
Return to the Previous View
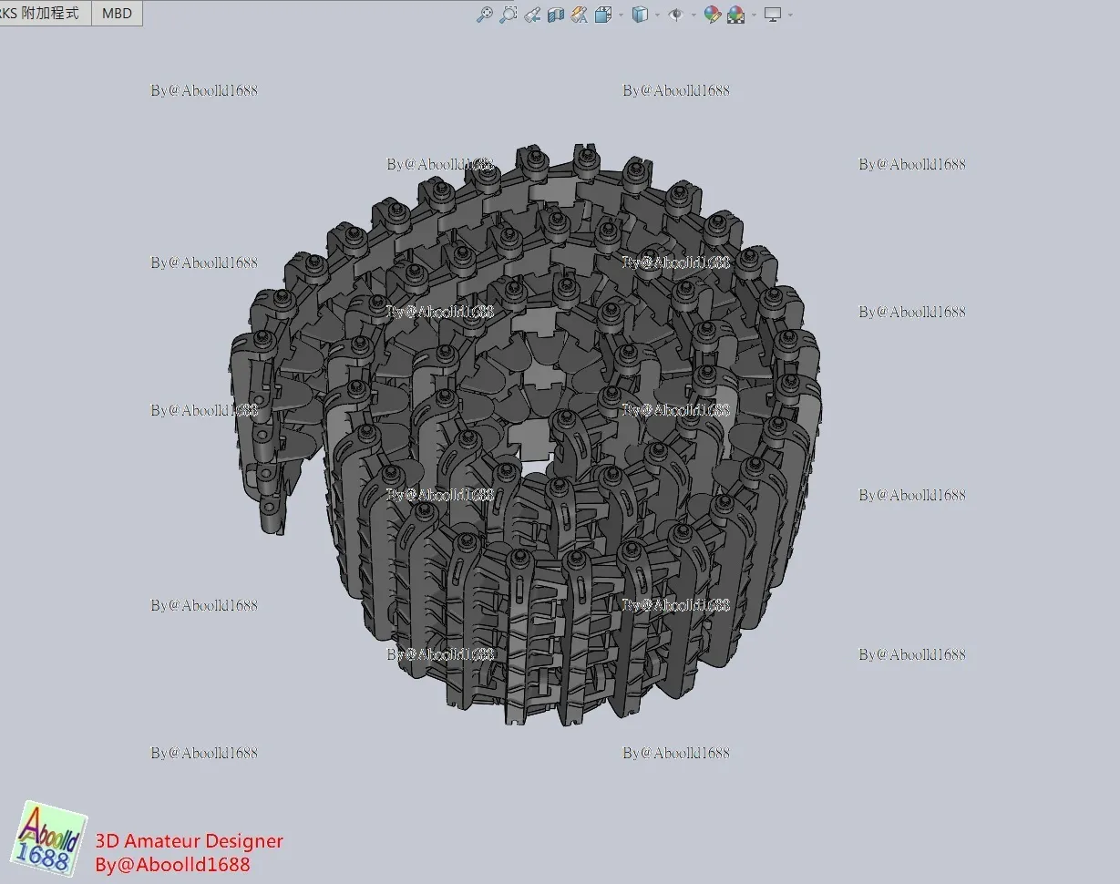point(532,15)
